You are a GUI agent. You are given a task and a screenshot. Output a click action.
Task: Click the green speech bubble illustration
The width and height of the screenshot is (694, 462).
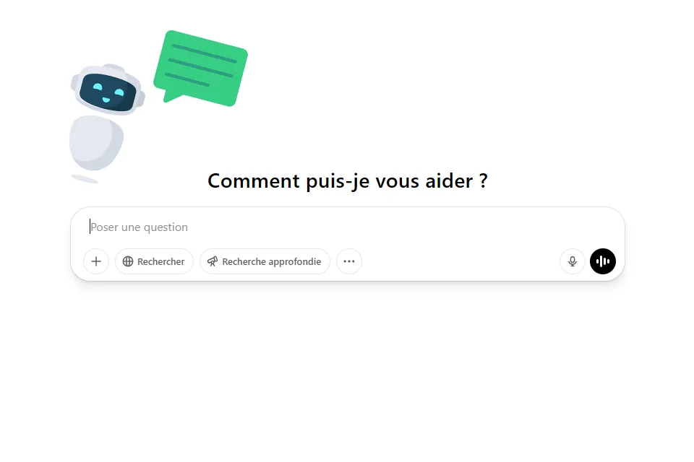pos(200,68)
